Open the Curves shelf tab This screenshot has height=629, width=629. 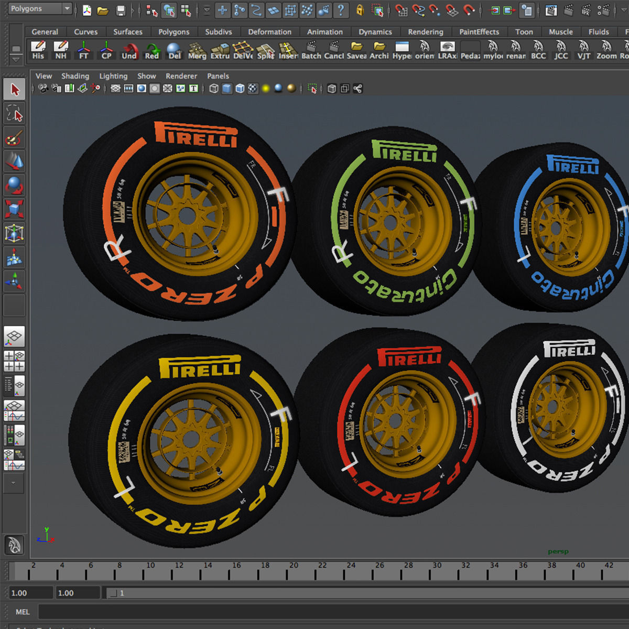(x=85, y=32)
